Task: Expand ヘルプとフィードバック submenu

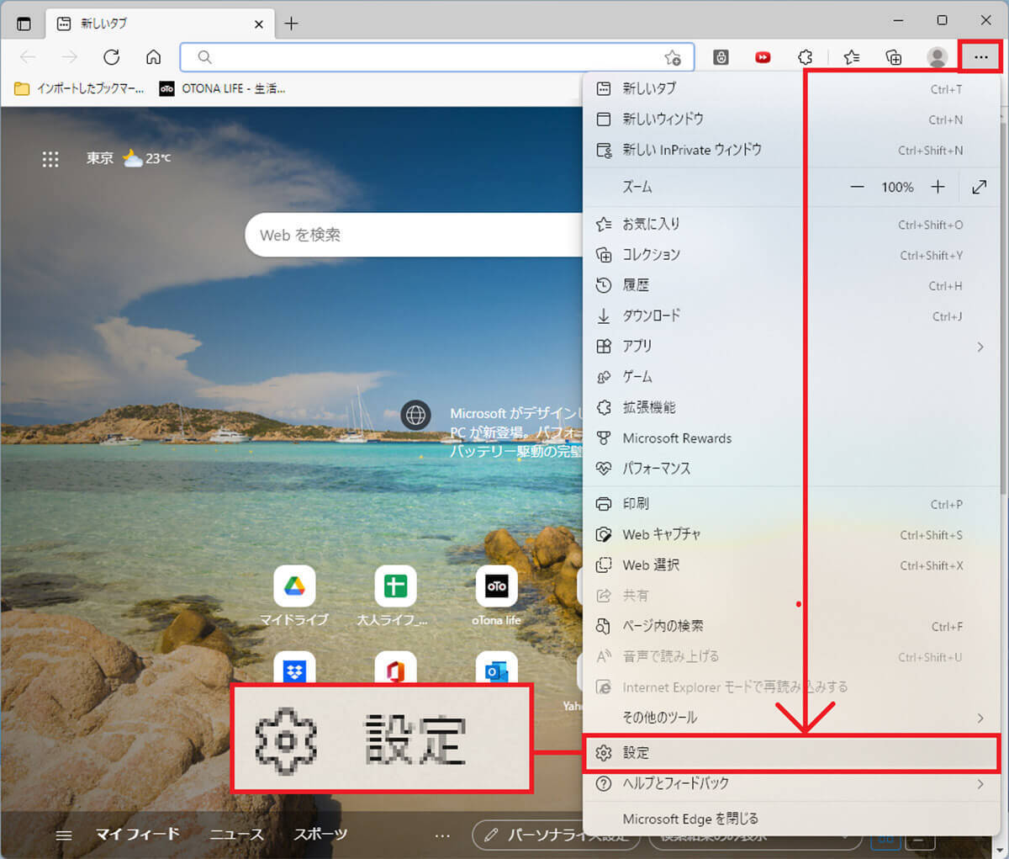Action: 791,783
